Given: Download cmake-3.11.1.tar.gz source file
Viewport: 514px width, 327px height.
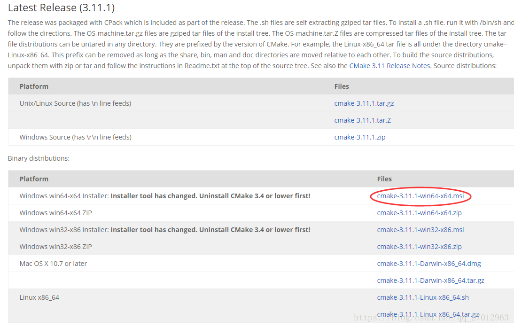Looking at the screenshot, I should 364,103.
